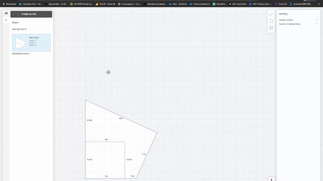Screen dimensions: 323x181
Task: Click Add Top Floor
Action: pos(19,29)
